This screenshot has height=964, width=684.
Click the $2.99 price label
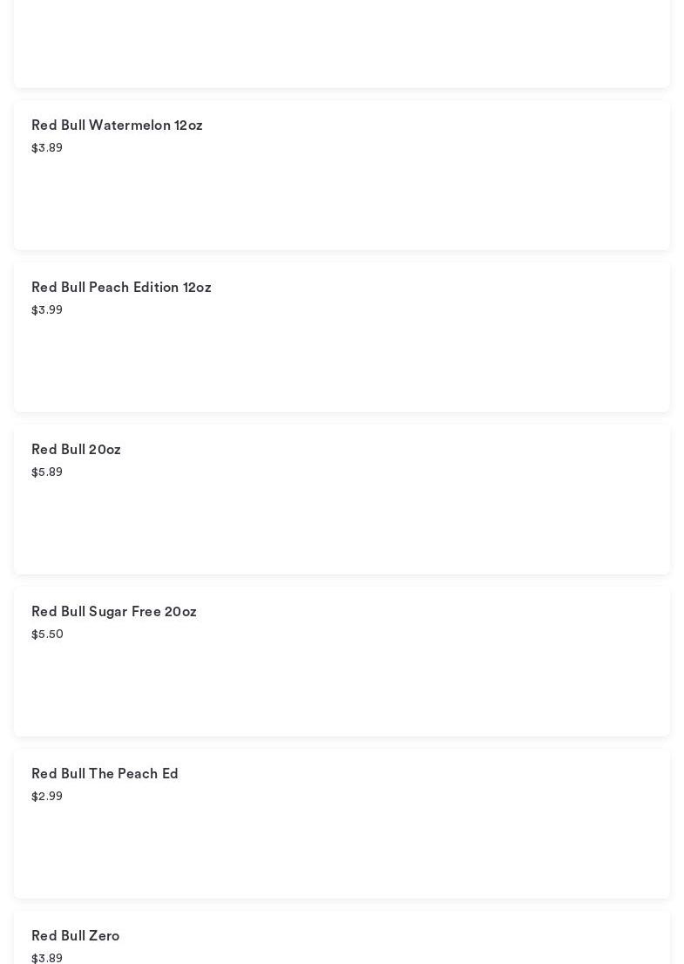(x=47, y=797)
